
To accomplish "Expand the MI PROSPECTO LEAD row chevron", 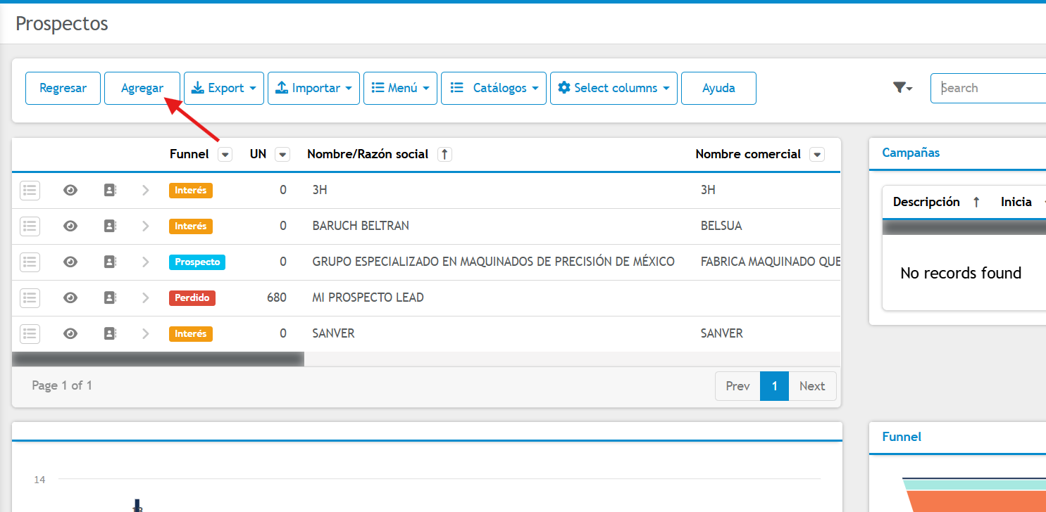I will [x=146, y=297].
